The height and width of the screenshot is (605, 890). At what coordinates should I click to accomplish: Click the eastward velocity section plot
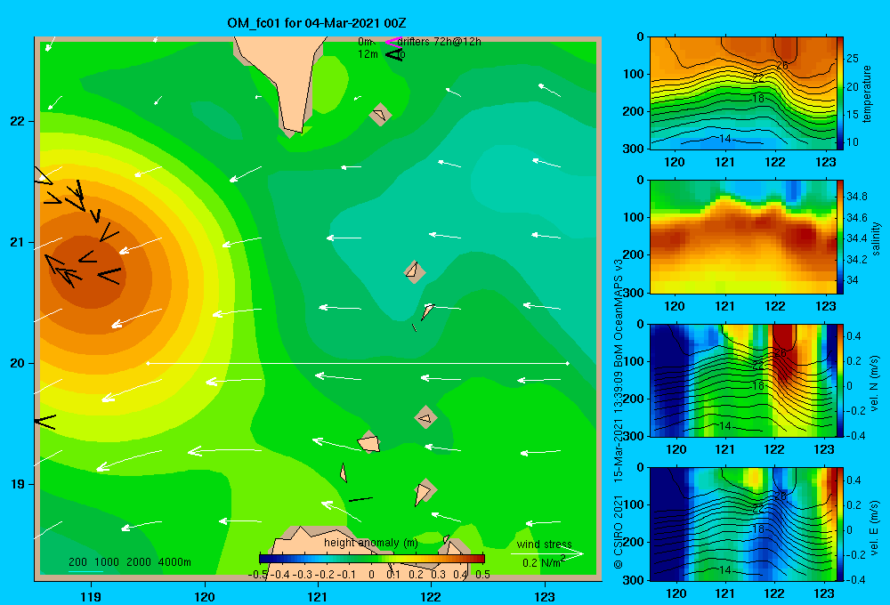pos(743,524)
